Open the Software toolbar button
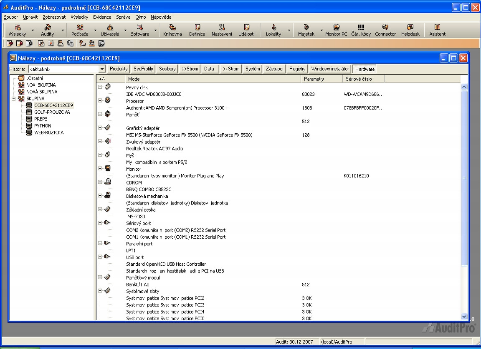This screenshot has width=481, height=349. point(140,30)
